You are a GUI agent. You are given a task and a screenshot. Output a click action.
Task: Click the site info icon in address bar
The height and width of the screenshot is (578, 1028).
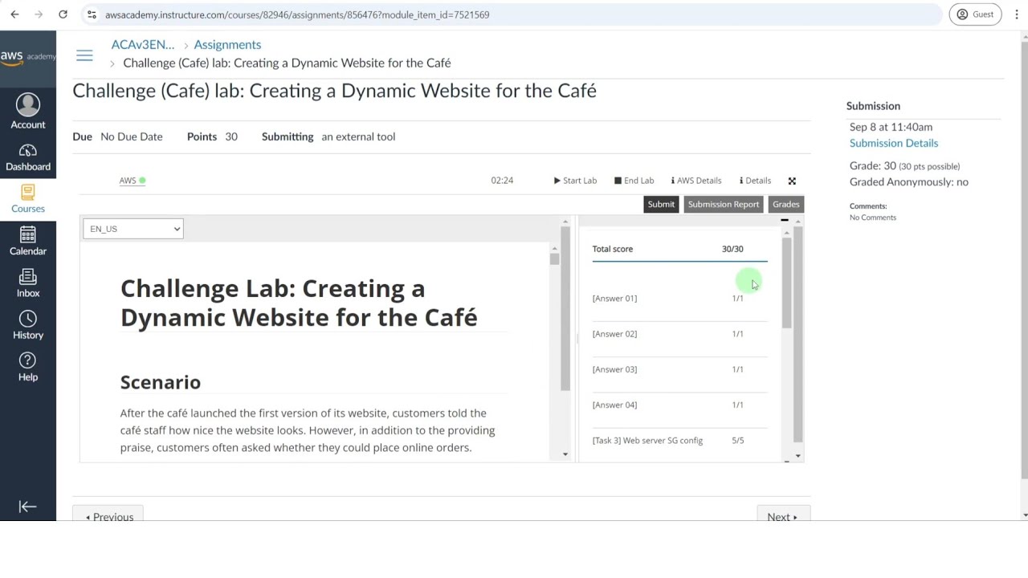[92, 14]
